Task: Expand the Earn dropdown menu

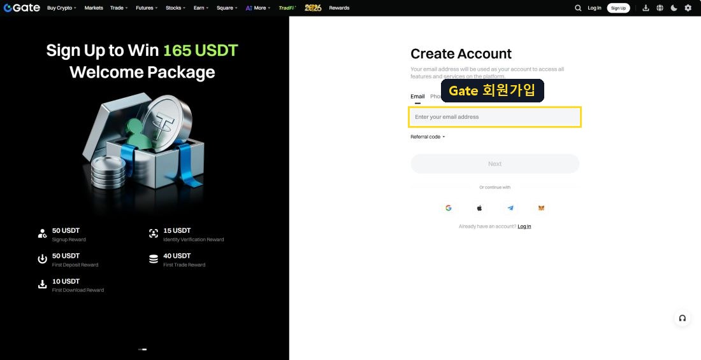Action: click(x=201, y=8)
